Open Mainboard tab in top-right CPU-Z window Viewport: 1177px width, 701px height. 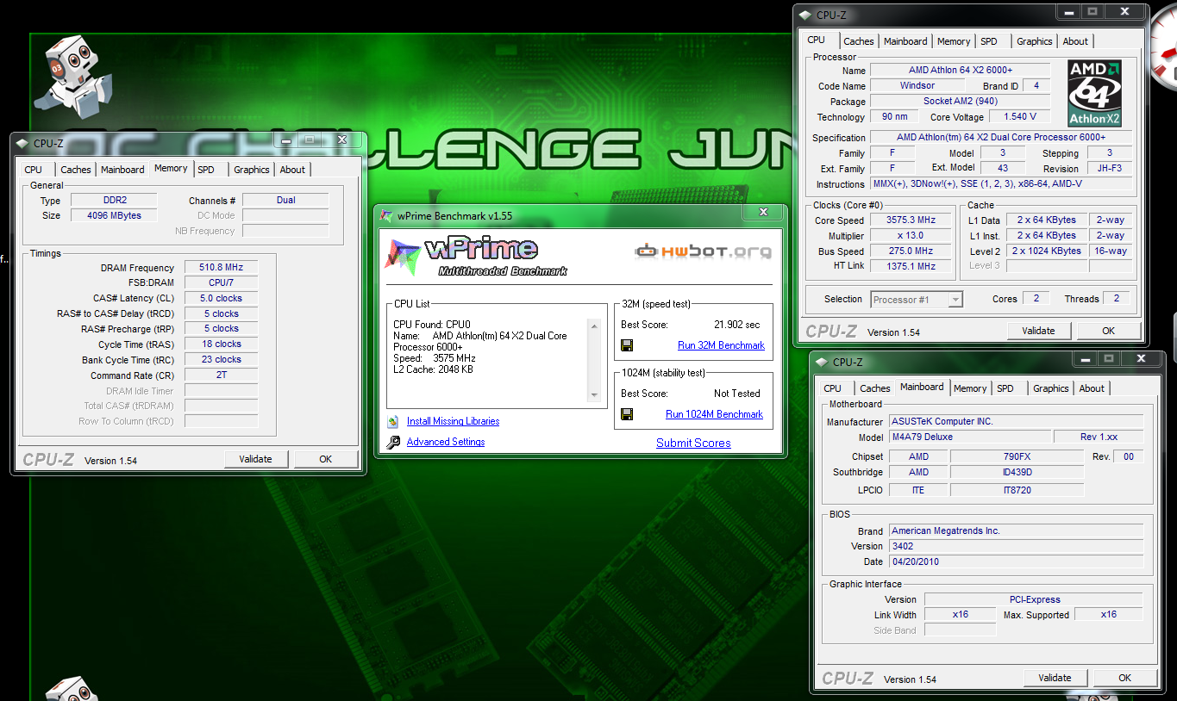[x=905, y=41]
